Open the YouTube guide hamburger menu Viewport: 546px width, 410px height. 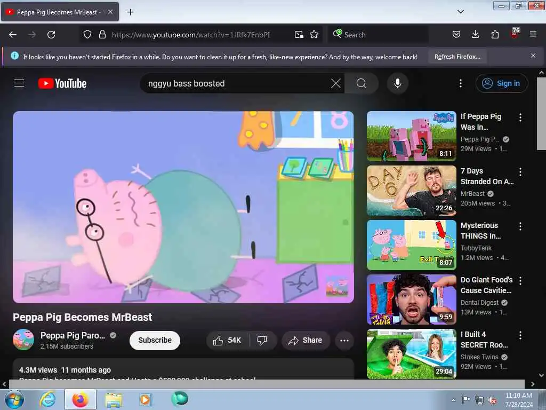(x=19, y=83)
